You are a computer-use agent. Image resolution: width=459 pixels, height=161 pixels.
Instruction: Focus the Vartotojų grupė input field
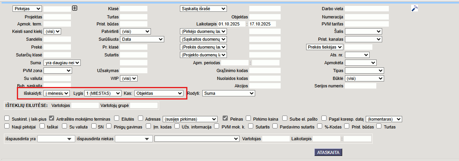click(144, 105)
